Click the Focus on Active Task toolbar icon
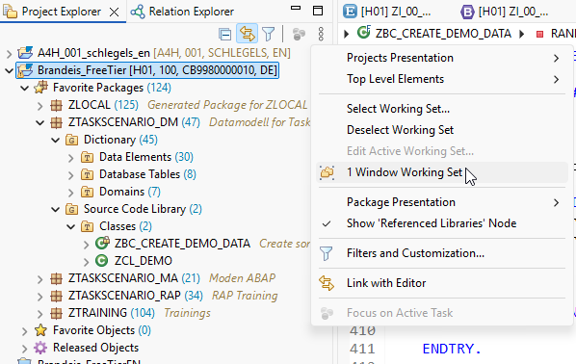The height and width of the screenshot is (364, 576). (x=299, y=34)
